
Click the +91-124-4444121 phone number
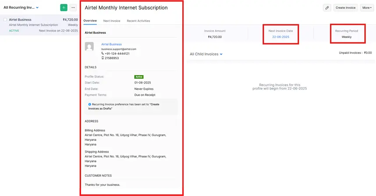click(117, 54)
